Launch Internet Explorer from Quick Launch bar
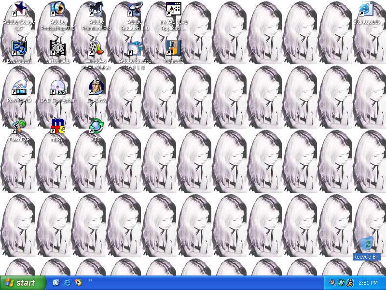The height and width of the screenshot is (290, 386). pos(67,283)
